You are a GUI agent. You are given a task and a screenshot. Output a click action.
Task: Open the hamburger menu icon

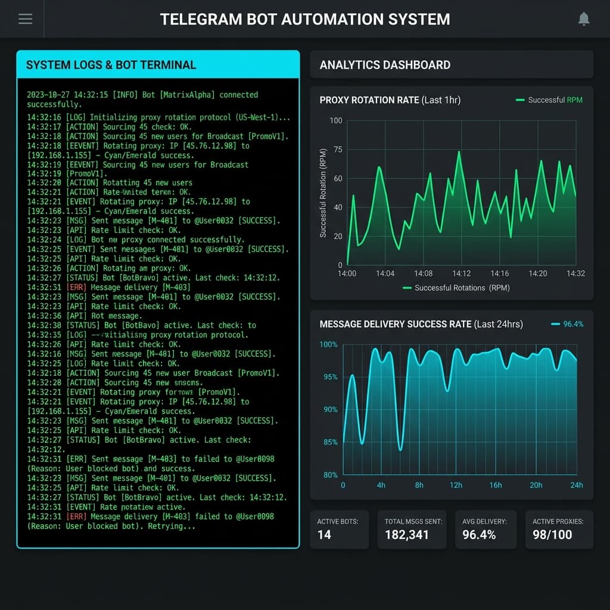click(25, 18)
